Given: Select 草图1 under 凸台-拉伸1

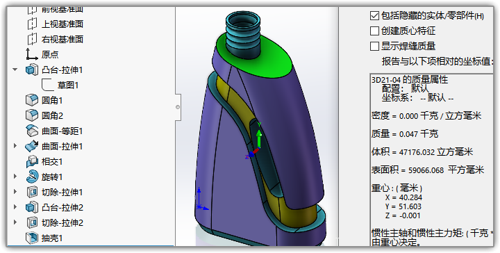Looking at the screenshot, I should [x=68, y=85].
